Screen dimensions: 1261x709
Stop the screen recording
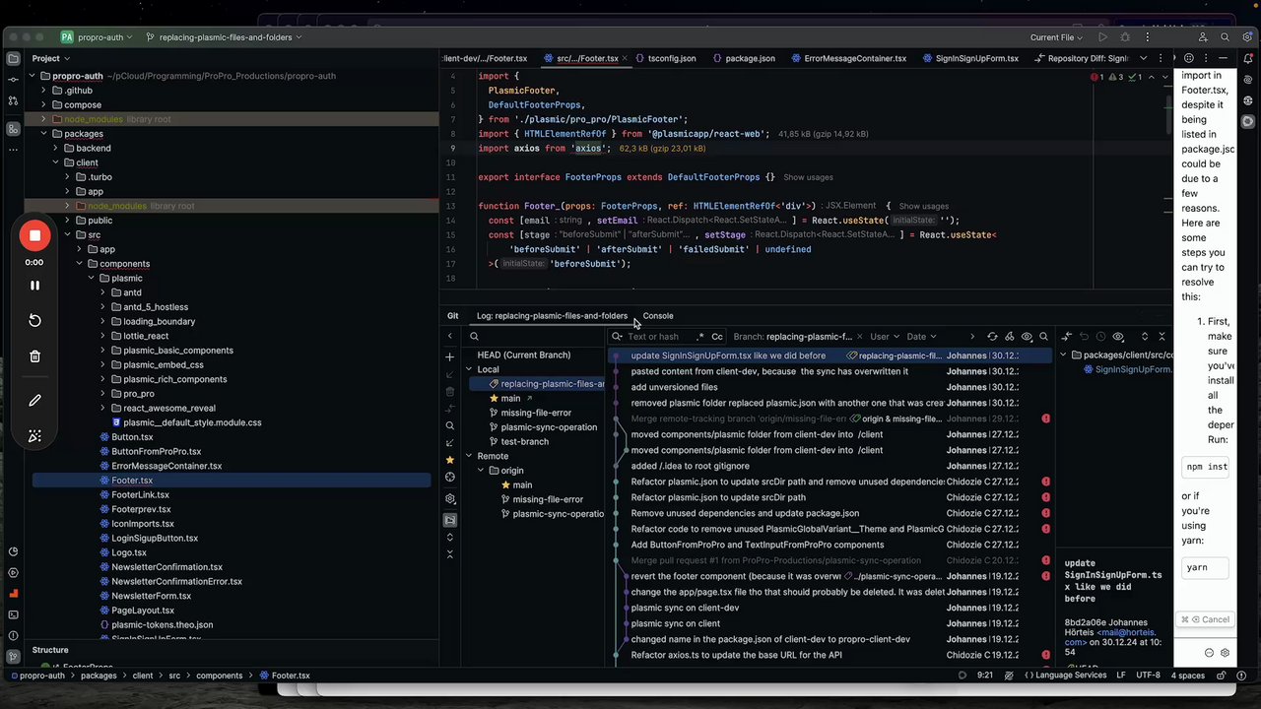tap(34, 235)
